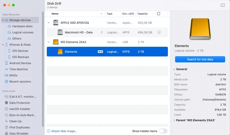This screenshot has width=230, height=135.
Task: Collapse the Storage devices sidebar group
Action: coord(3,20)
